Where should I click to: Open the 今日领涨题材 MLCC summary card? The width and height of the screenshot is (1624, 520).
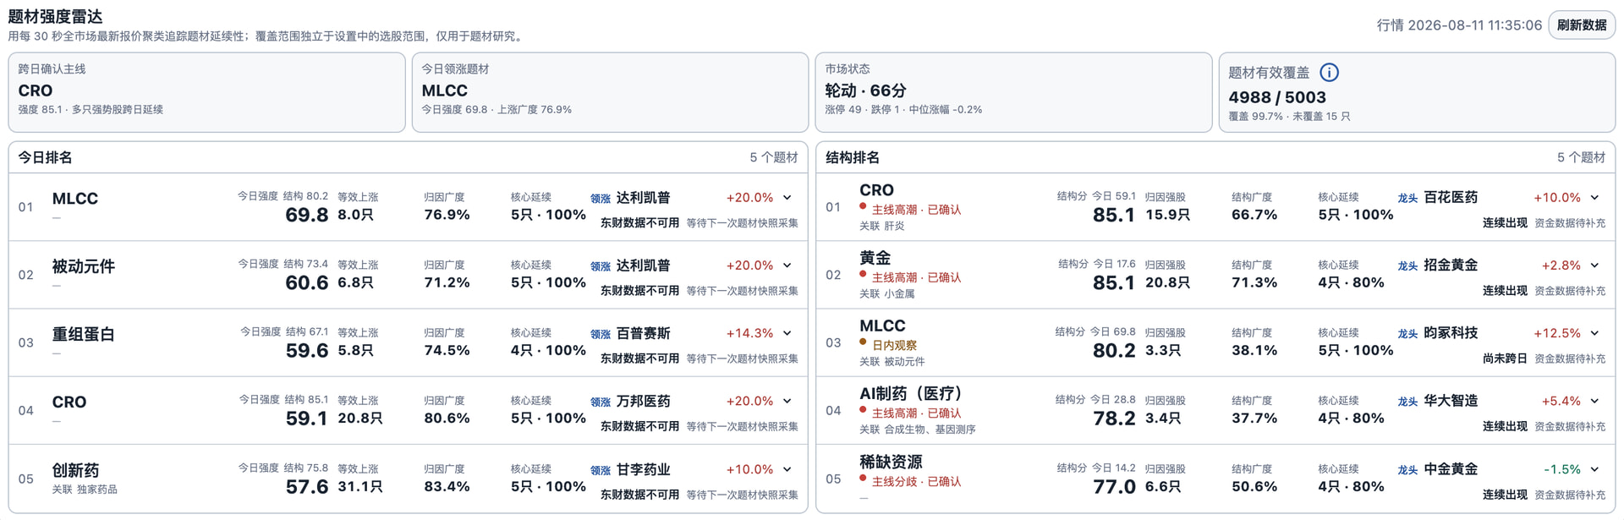coord(610,92)
